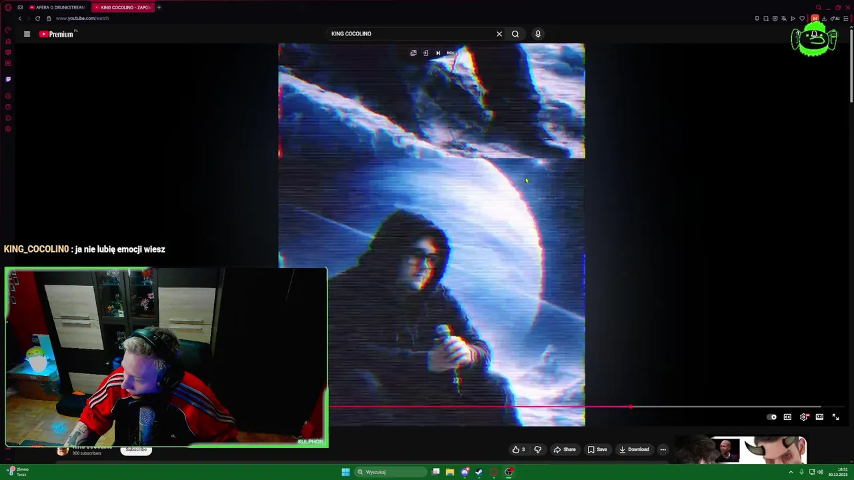
Task: Start voice search with the microphone
Action: pos(538,34)
